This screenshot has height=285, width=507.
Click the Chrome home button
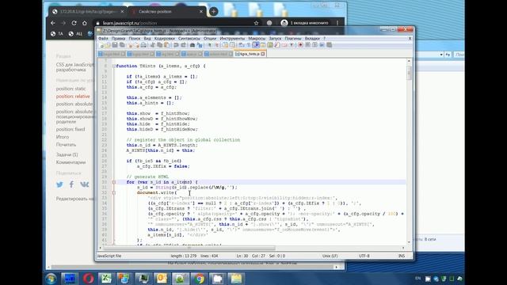coord(85,23)
